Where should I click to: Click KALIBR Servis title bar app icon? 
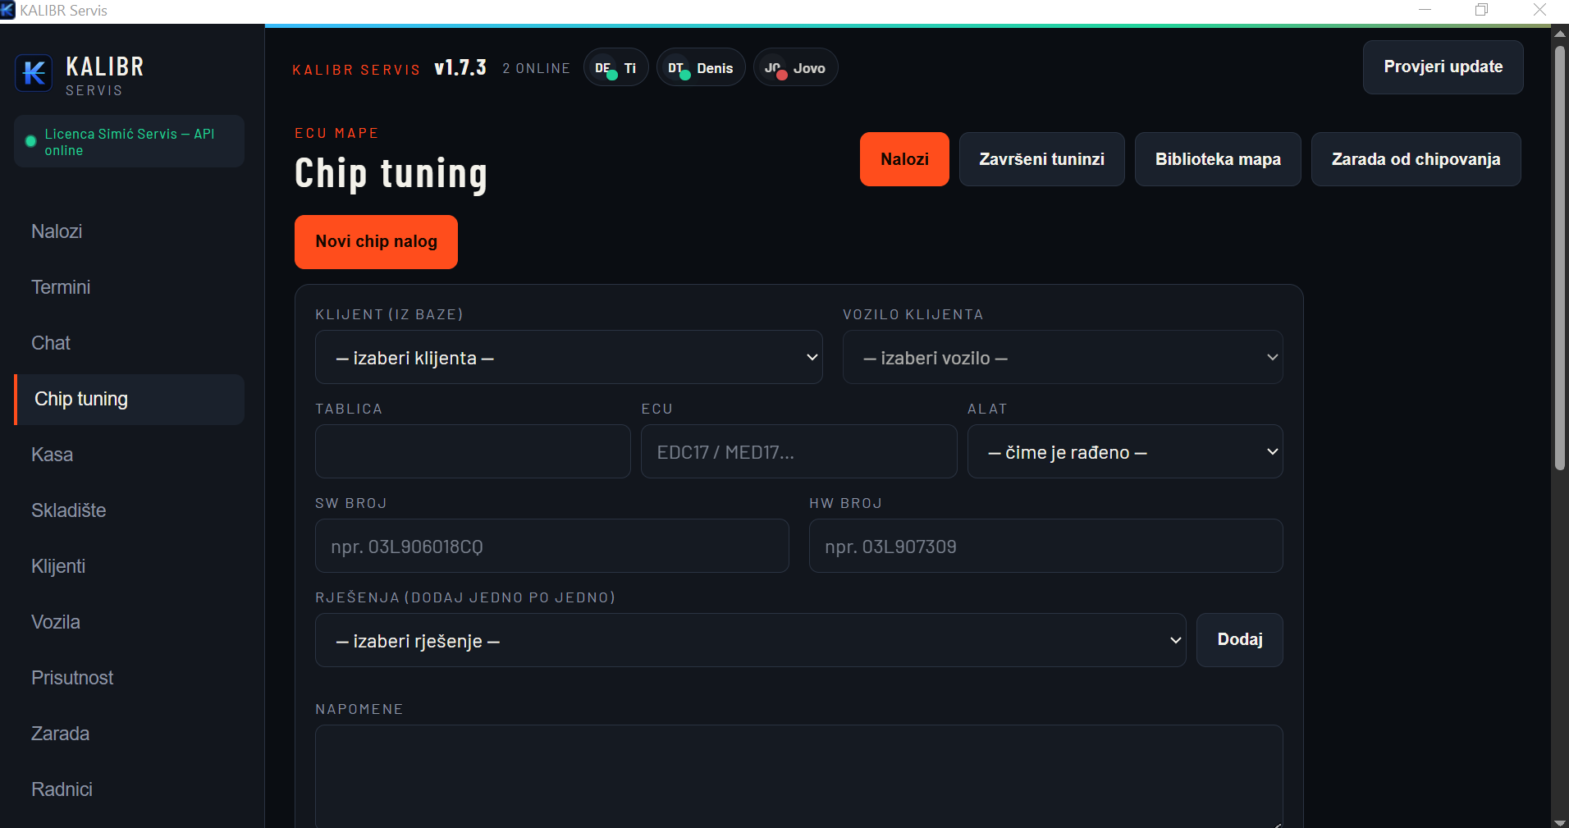click(x=8, y=10)
